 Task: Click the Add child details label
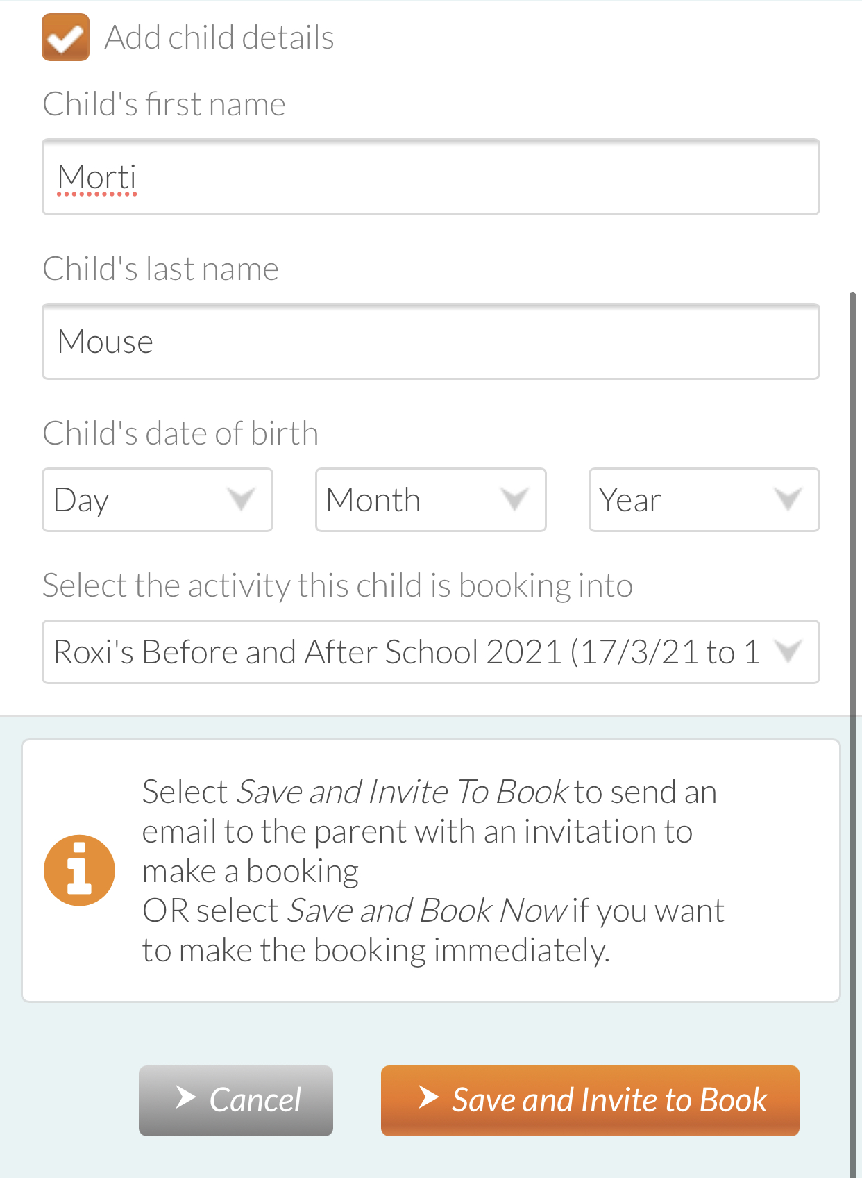click(x=219, y=38)
